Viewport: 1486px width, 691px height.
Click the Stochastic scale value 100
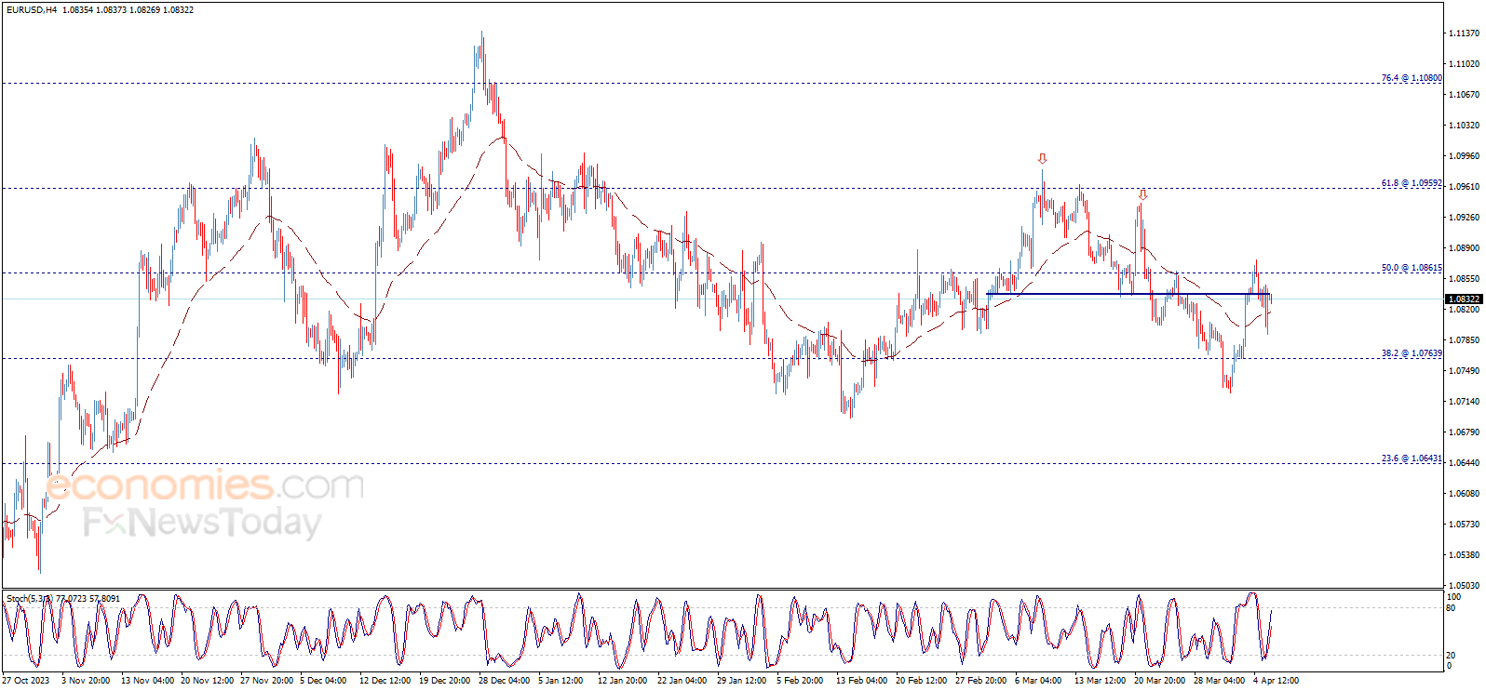point(1453,597)
